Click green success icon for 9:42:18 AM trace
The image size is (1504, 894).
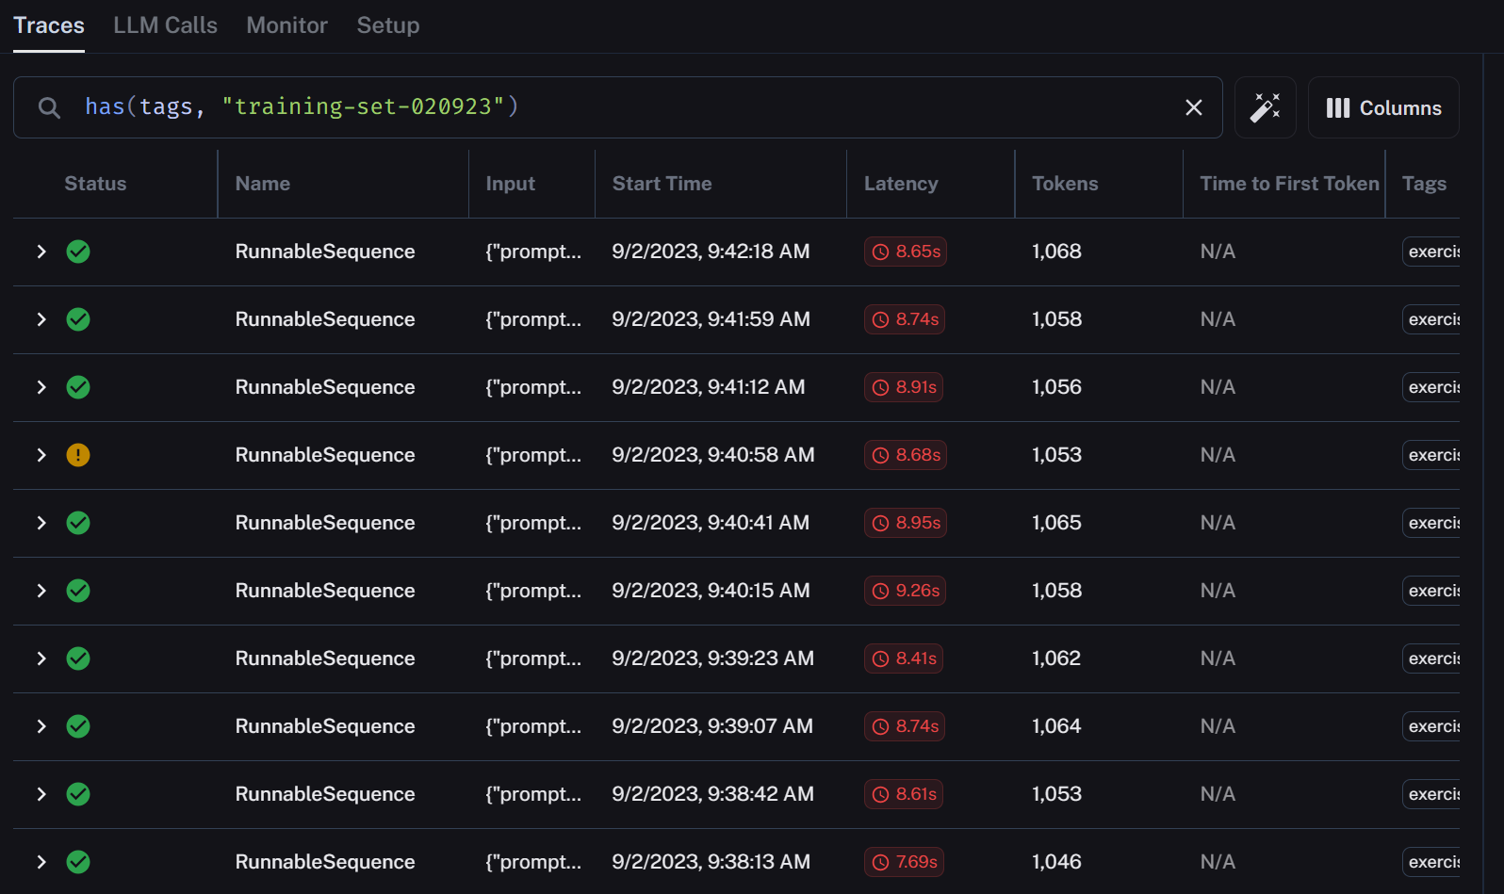pyautogui.click(x=78, y=252)
